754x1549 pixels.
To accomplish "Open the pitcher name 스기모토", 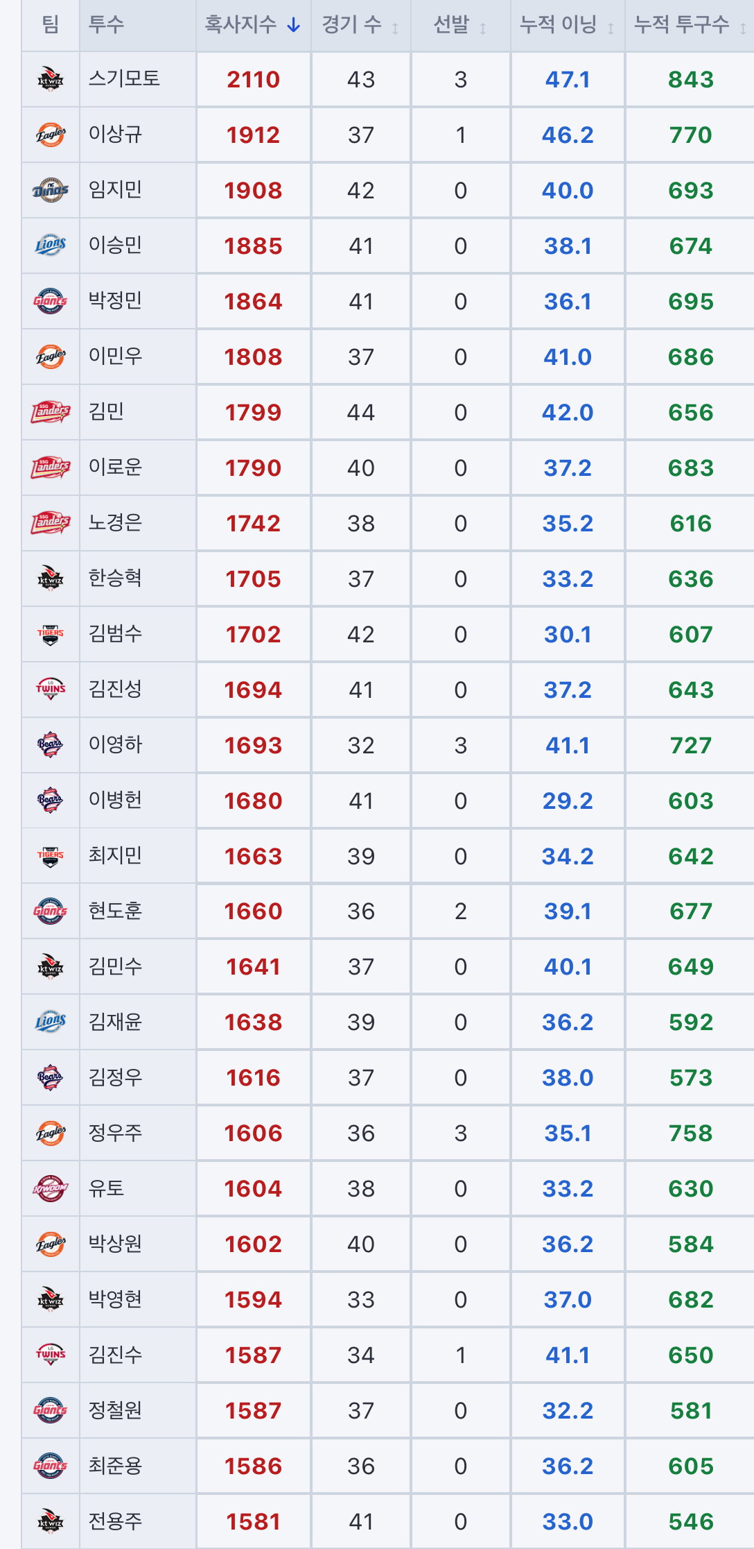I will (x=124, y=78).
